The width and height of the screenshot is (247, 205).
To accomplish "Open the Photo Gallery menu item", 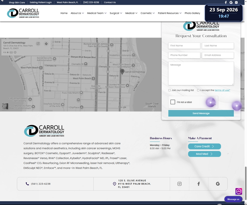I will coord(192,13).
